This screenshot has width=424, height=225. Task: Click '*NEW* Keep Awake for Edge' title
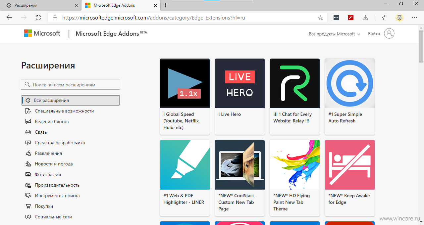click(349, 199)
